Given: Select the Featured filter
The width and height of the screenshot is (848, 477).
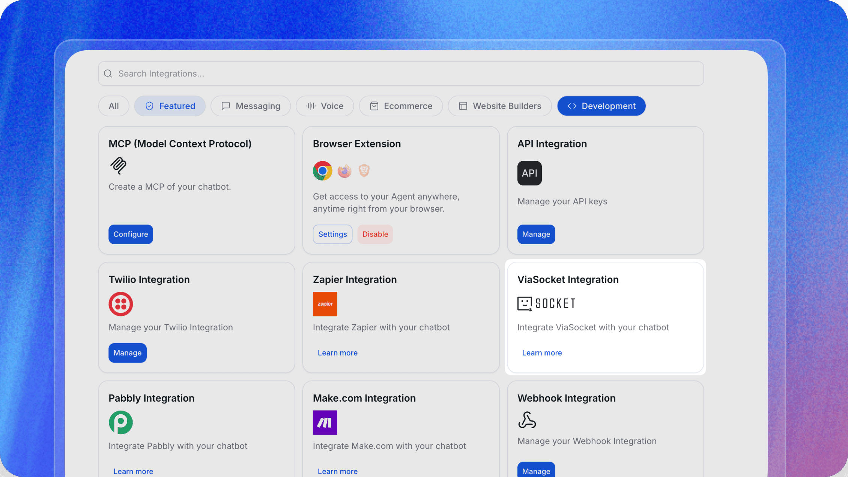Looking at the screenshot, I should point(170,106).
